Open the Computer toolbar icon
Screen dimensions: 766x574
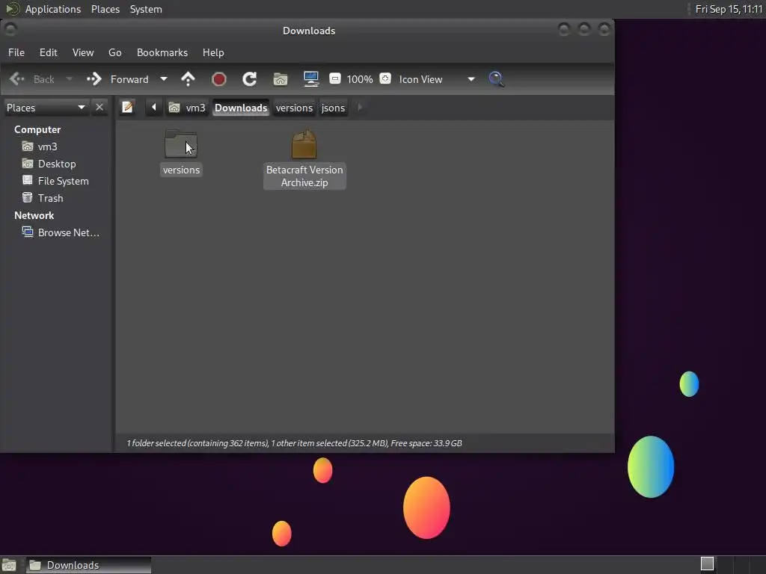click(x=311, y=79)
